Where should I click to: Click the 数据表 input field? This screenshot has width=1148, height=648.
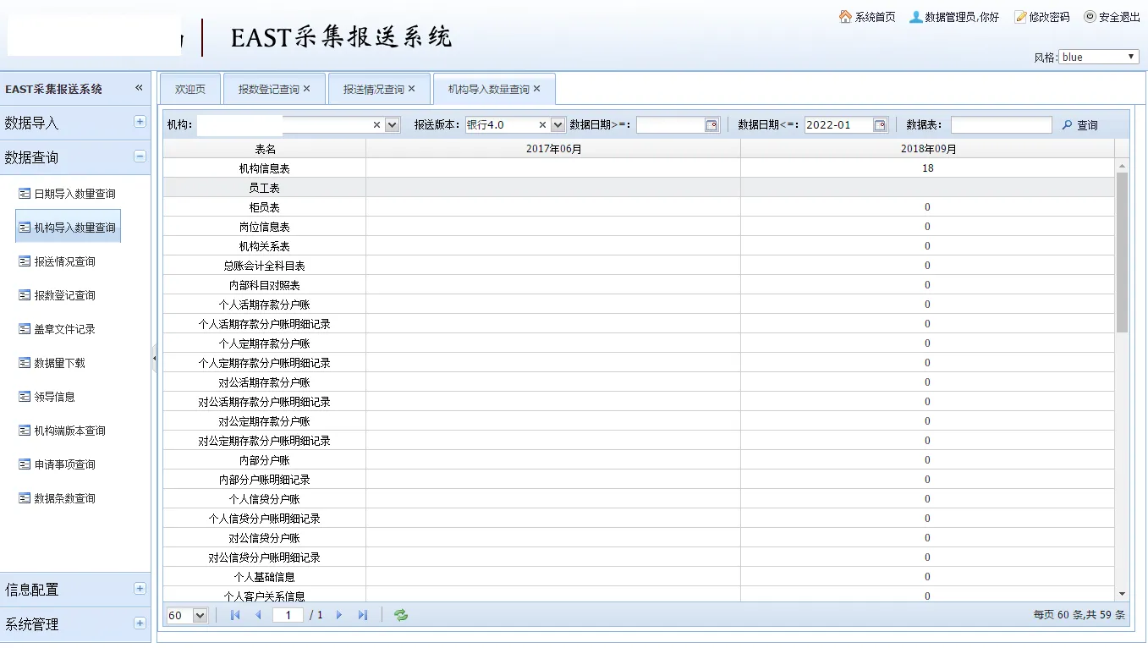[x=1001, y=125]
